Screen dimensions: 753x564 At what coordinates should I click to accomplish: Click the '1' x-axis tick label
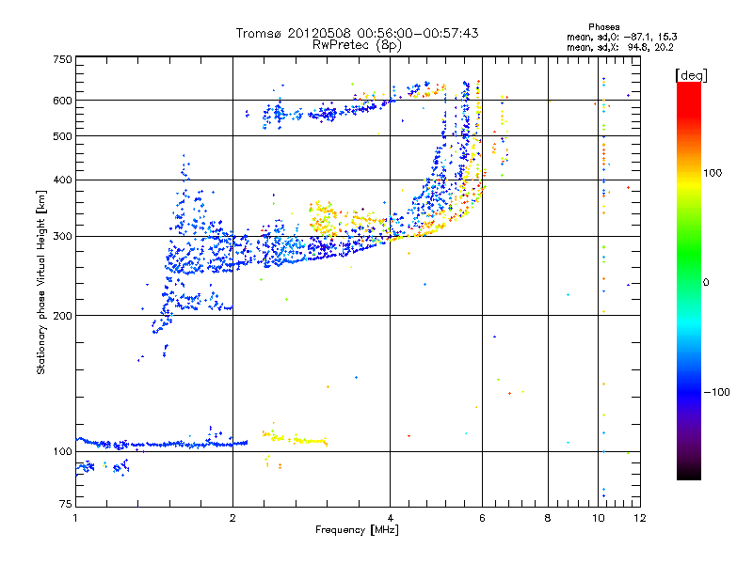[75, 518]
